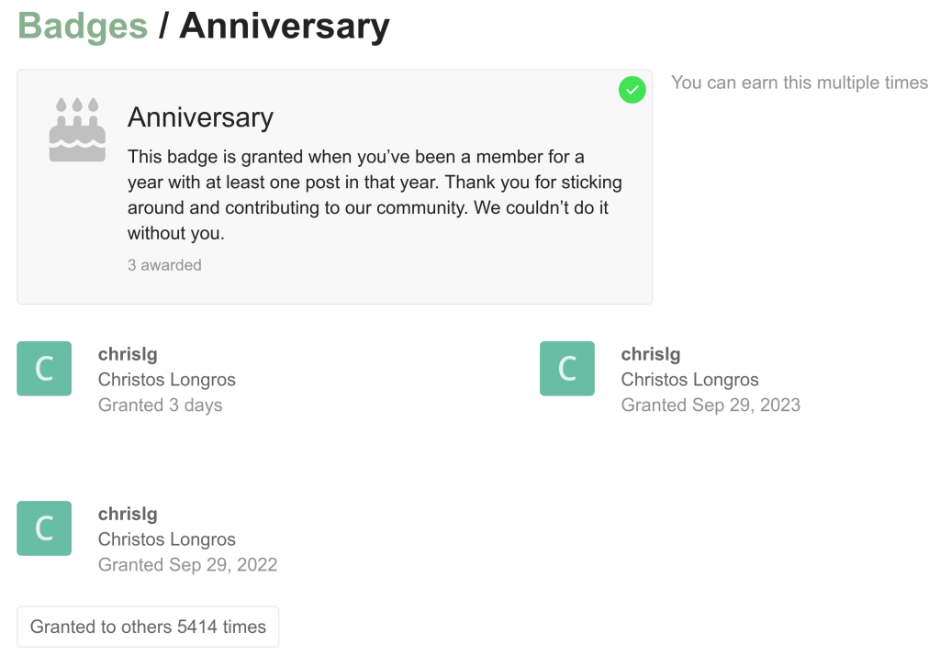This screenshot has height=655, width=940.
Task: Click the 'Granted Sep 29, 2023' date
Action: point(711,405)
